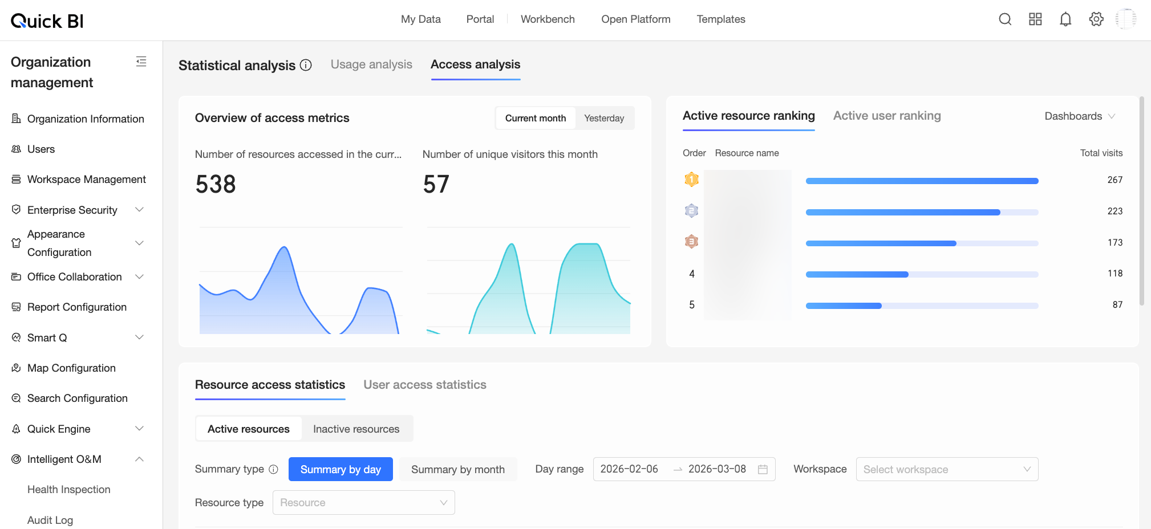Click the Search Configuration sidebar icon
1151x529 pixels.
click(x=16, y=398)
